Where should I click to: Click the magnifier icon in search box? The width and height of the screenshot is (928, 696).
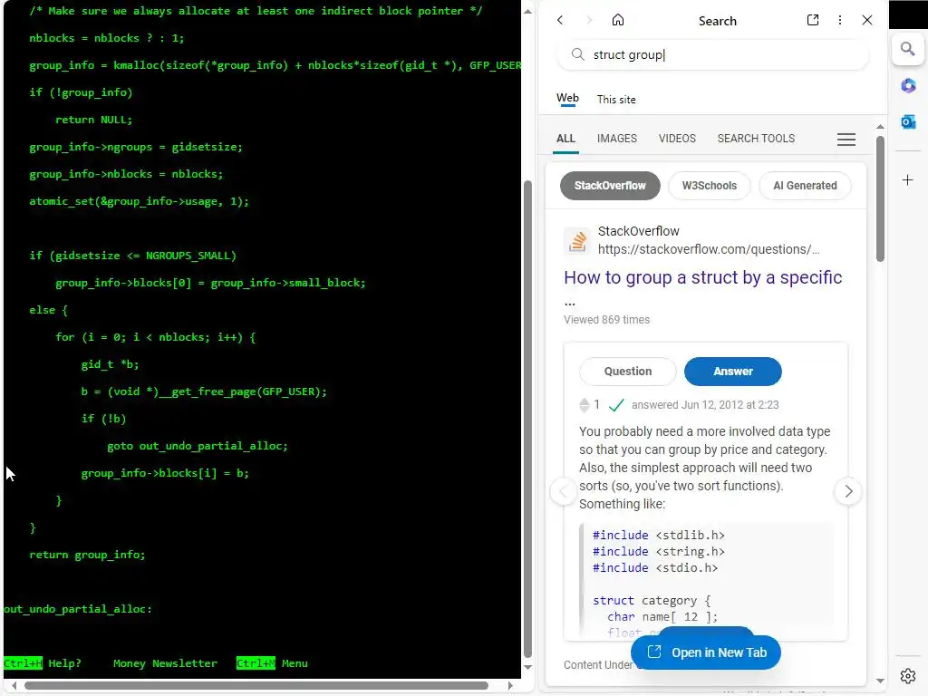[x=577, y=54]
